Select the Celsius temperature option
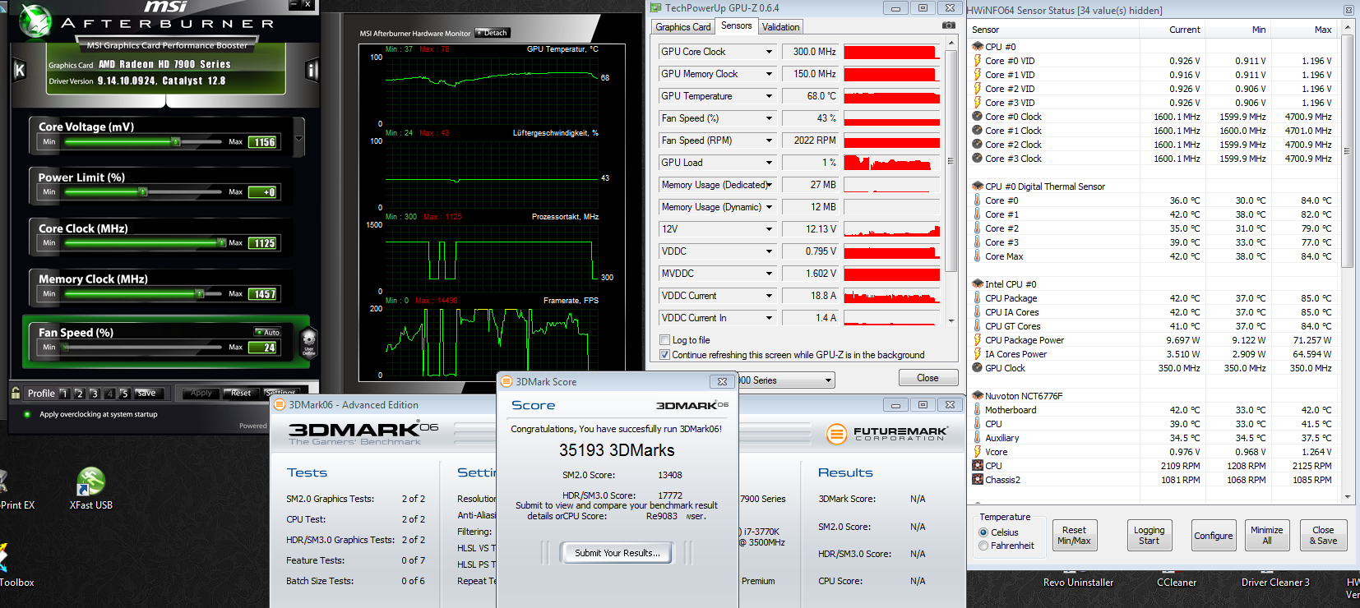Screen dimensions: 1360x608 coord(983,532)
